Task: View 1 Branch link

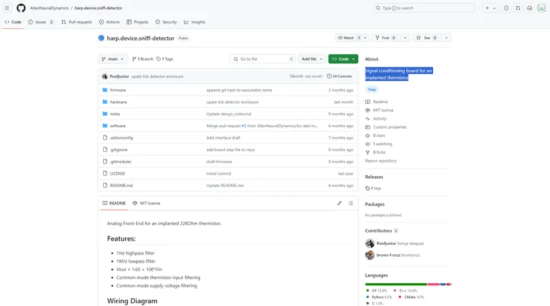Action: point(143,59)
